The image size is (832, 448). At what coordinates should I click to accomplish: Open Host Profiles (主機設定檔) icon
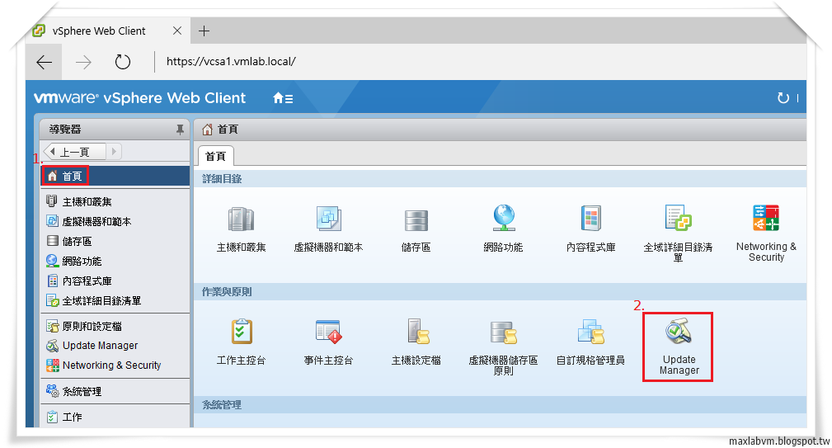[417, 332]
